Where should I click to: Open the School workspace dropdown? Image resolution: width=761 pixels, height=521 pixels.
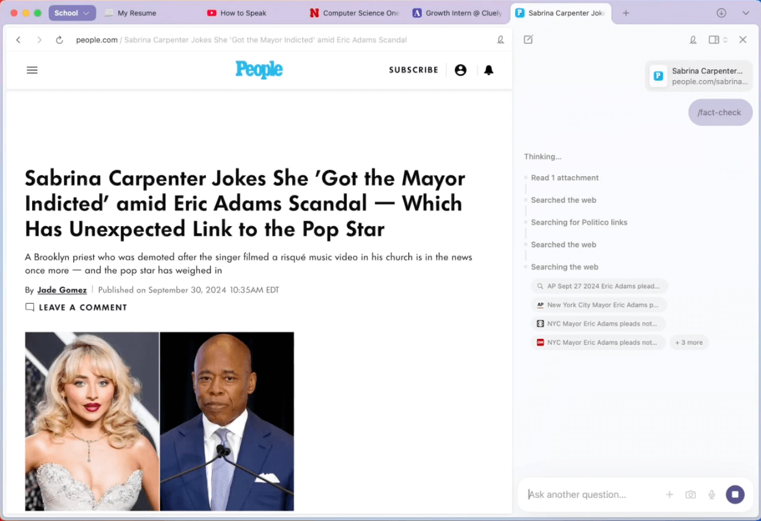[72, 13]
